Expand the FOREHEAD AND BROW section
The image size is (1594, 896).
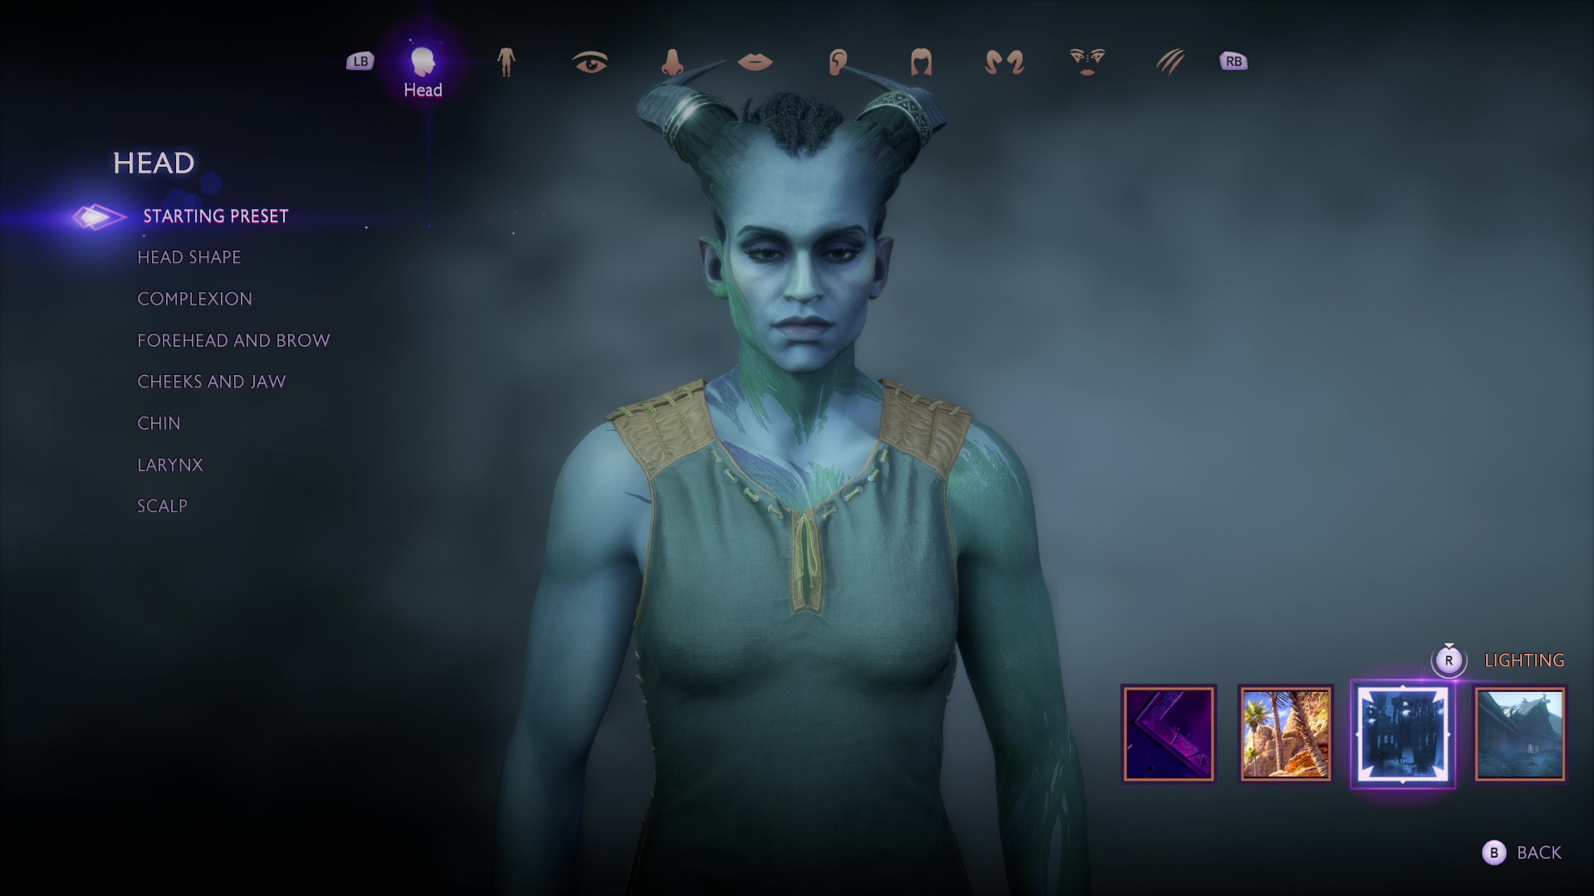(233, 339)
